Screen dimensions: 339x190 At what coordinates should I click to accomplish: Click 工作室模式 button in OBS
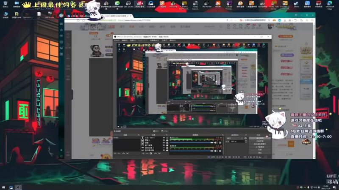(260, 147)
